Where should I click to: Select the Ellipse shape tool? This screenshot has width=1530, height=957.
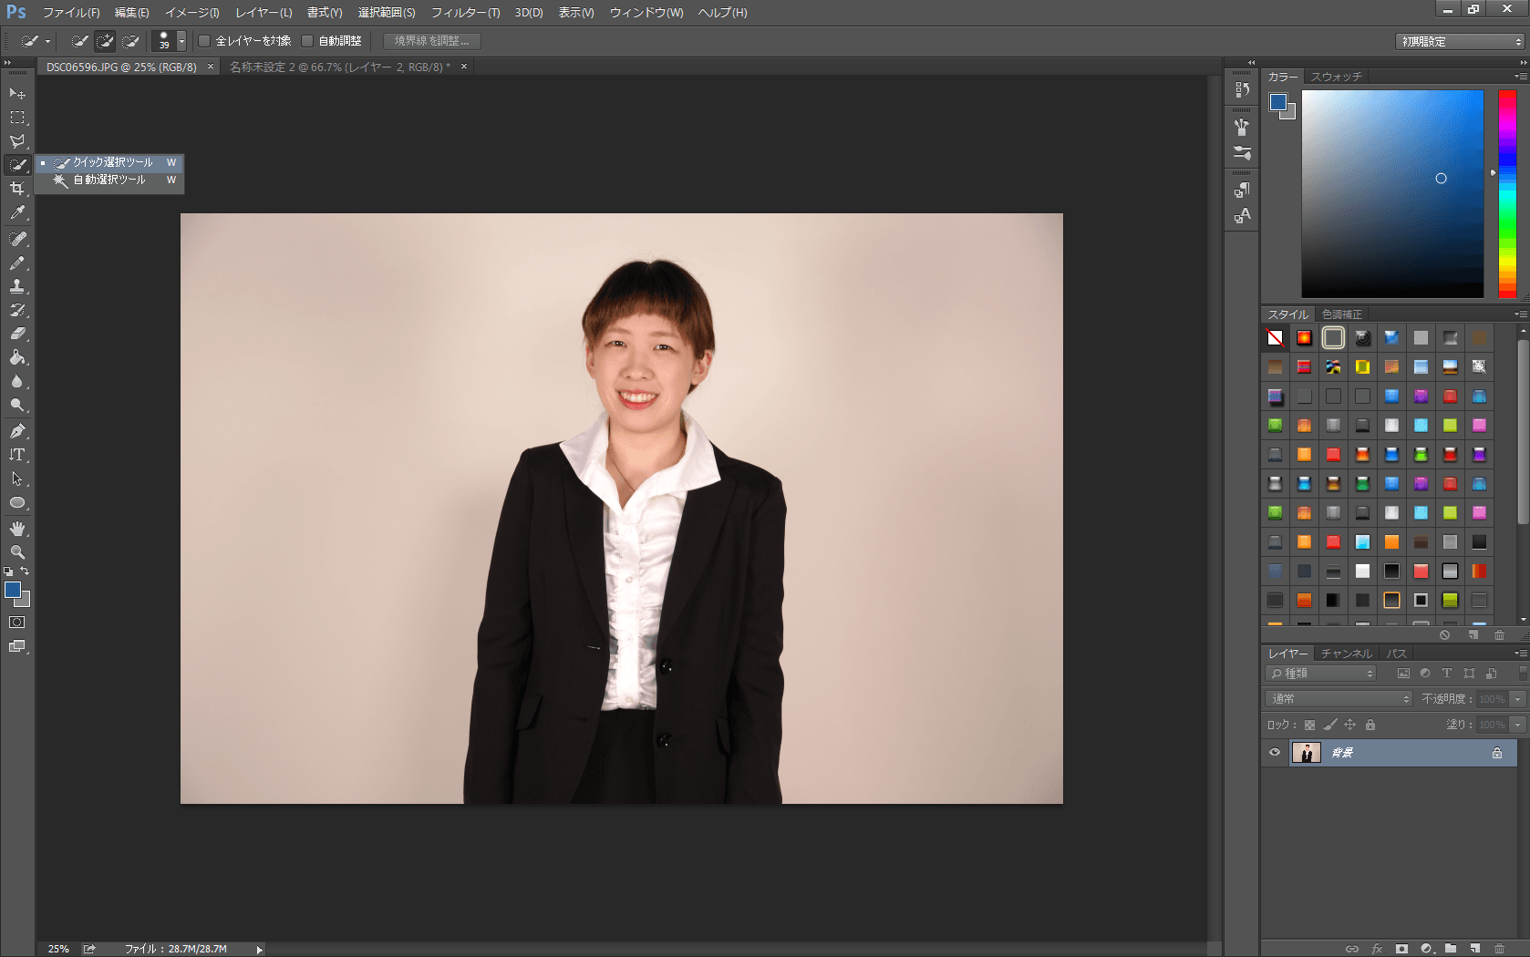click(17, 502)
